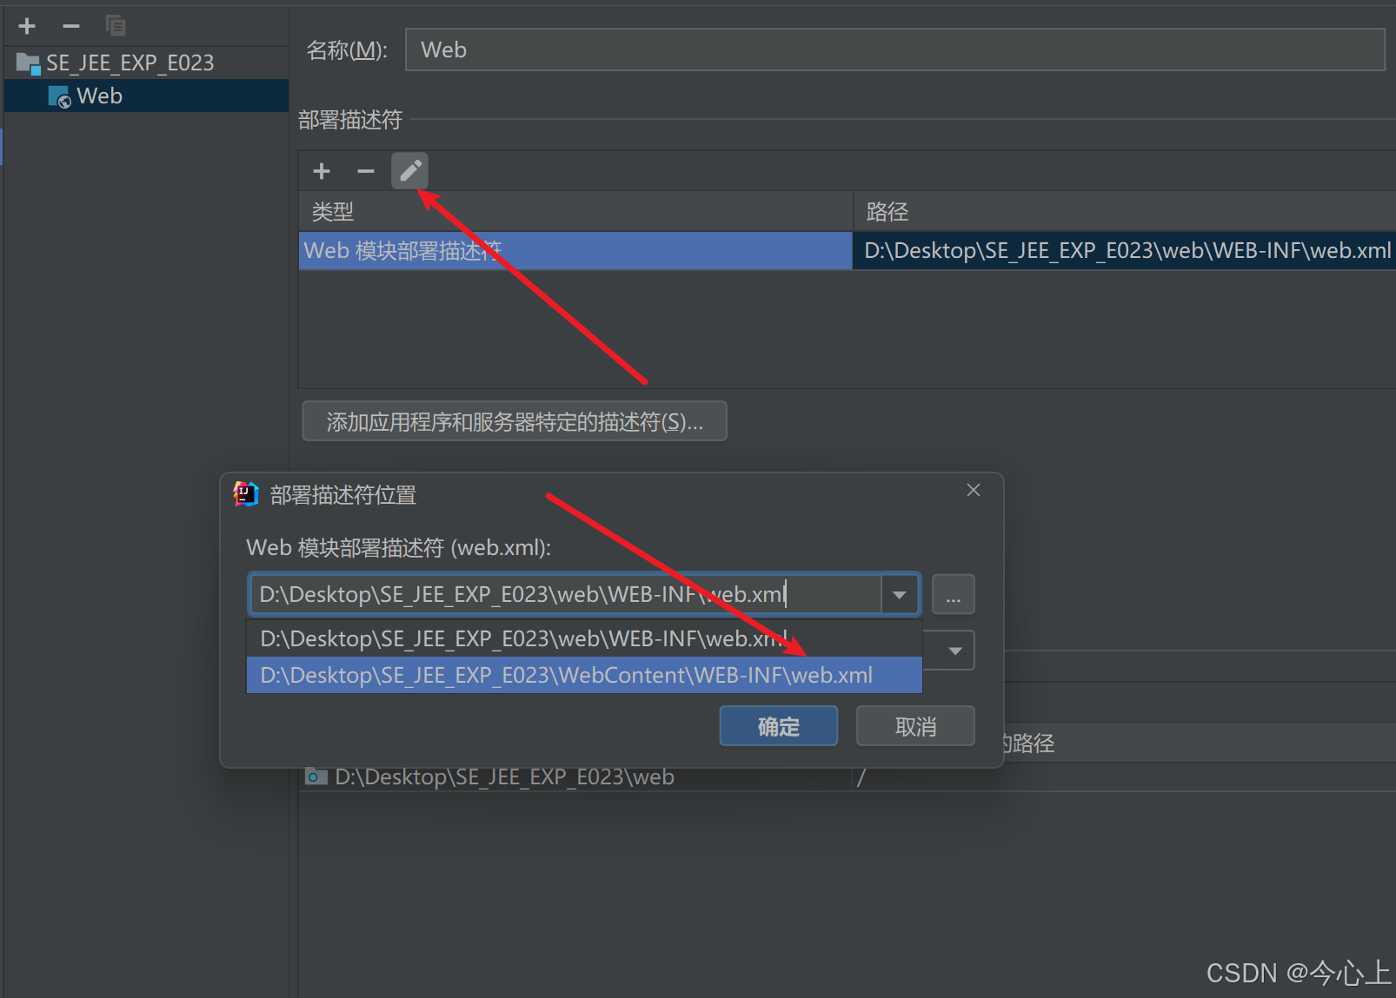Browse for web.xml with ellipsis button
1396x998 pixels.
(954, 595)
